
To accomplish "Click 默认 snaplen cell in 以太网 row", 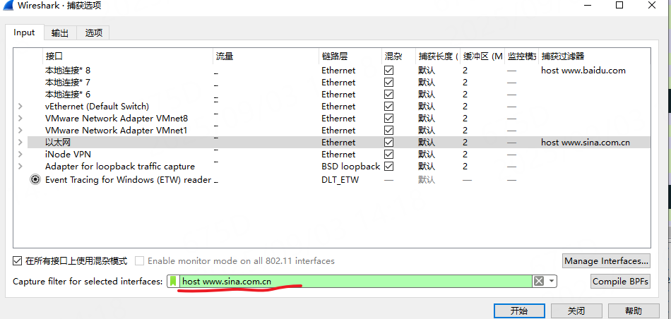I will pyautogui.click(x=427, y=142).
